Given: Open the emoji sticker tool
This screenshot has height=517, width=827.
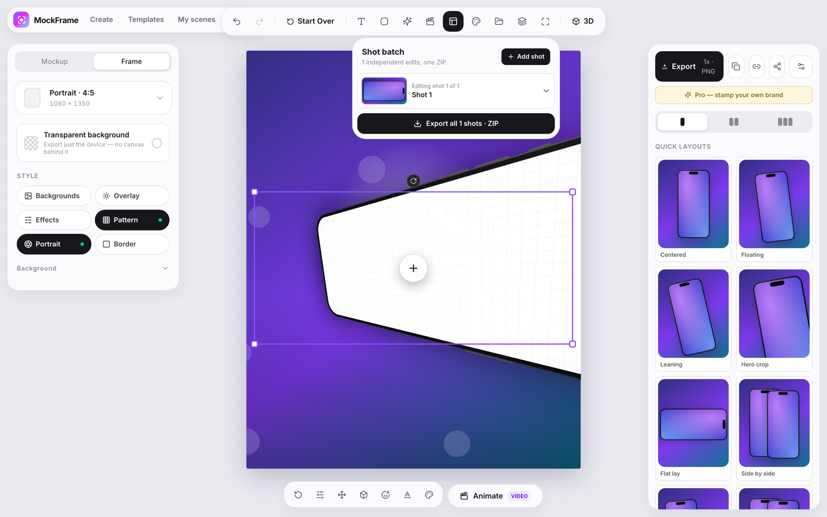Looking at the screenshot, I should [x=386, y=495].
